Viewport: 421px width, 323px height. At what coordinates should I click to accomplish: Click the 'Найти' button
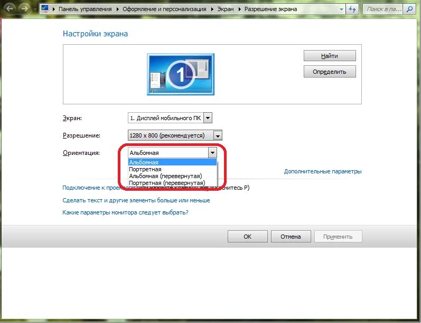coord(330,56)
